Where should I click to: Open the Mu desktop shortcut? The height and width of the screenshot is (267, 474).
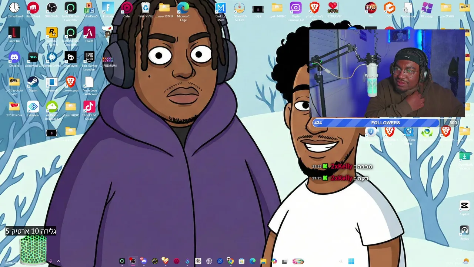371,10
